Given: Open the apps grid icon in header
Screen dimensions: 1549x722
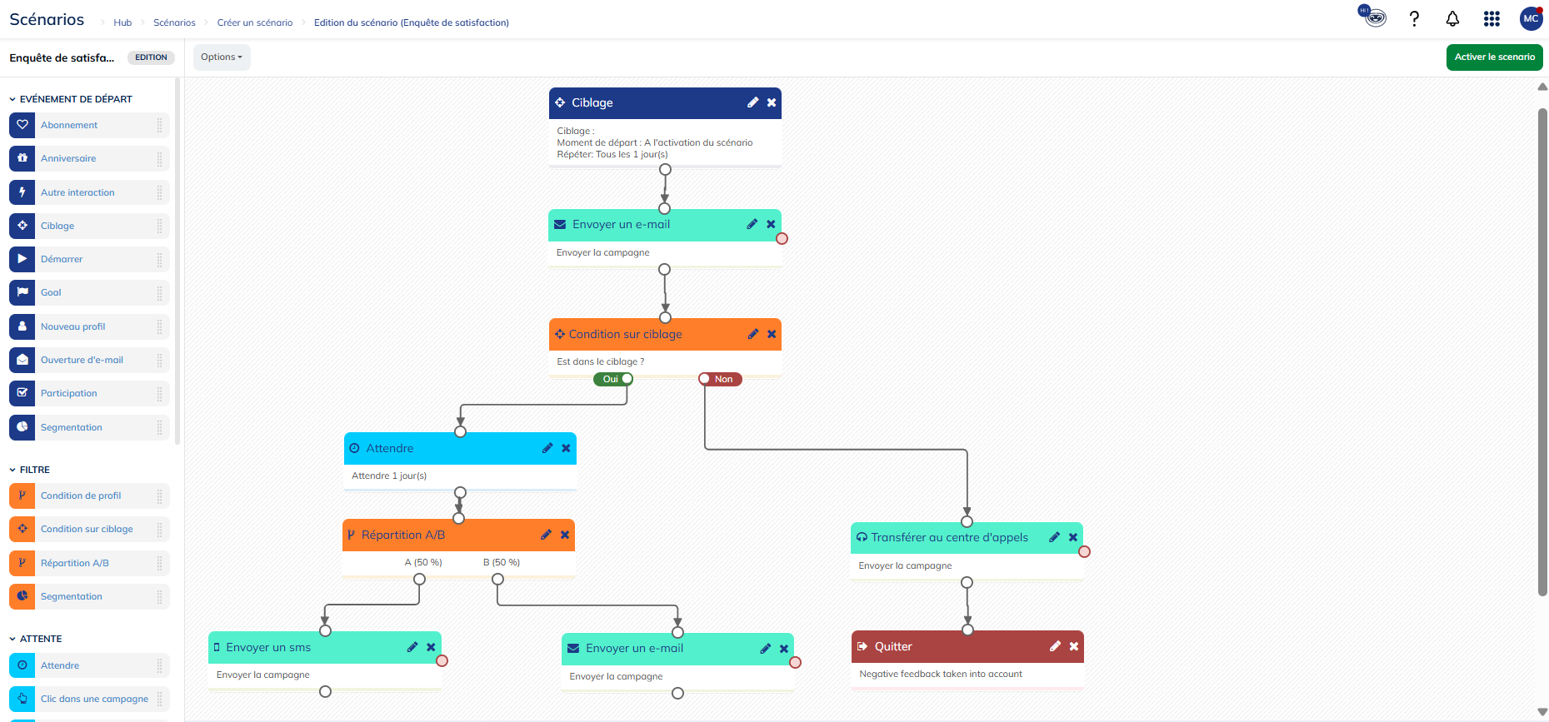Looking at the screenshot, I should point(1492,19).
